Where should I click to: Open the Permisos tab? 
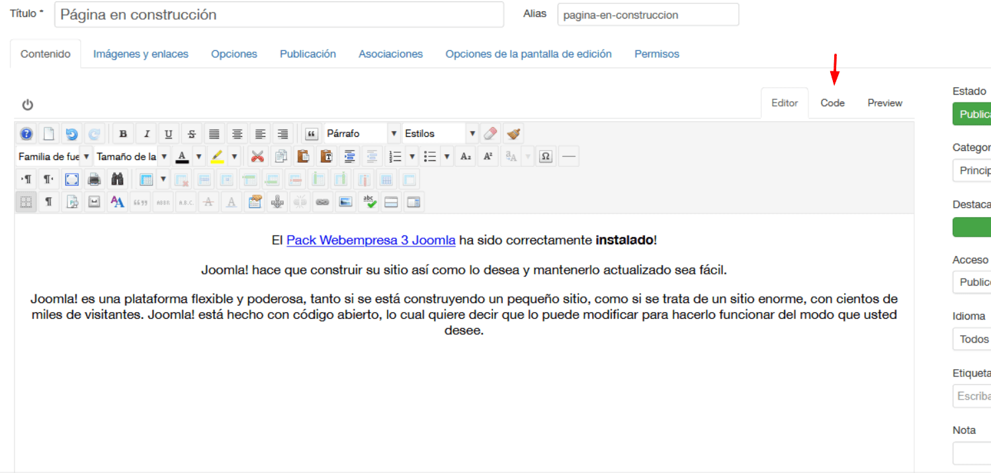click(x=657, y=54)
